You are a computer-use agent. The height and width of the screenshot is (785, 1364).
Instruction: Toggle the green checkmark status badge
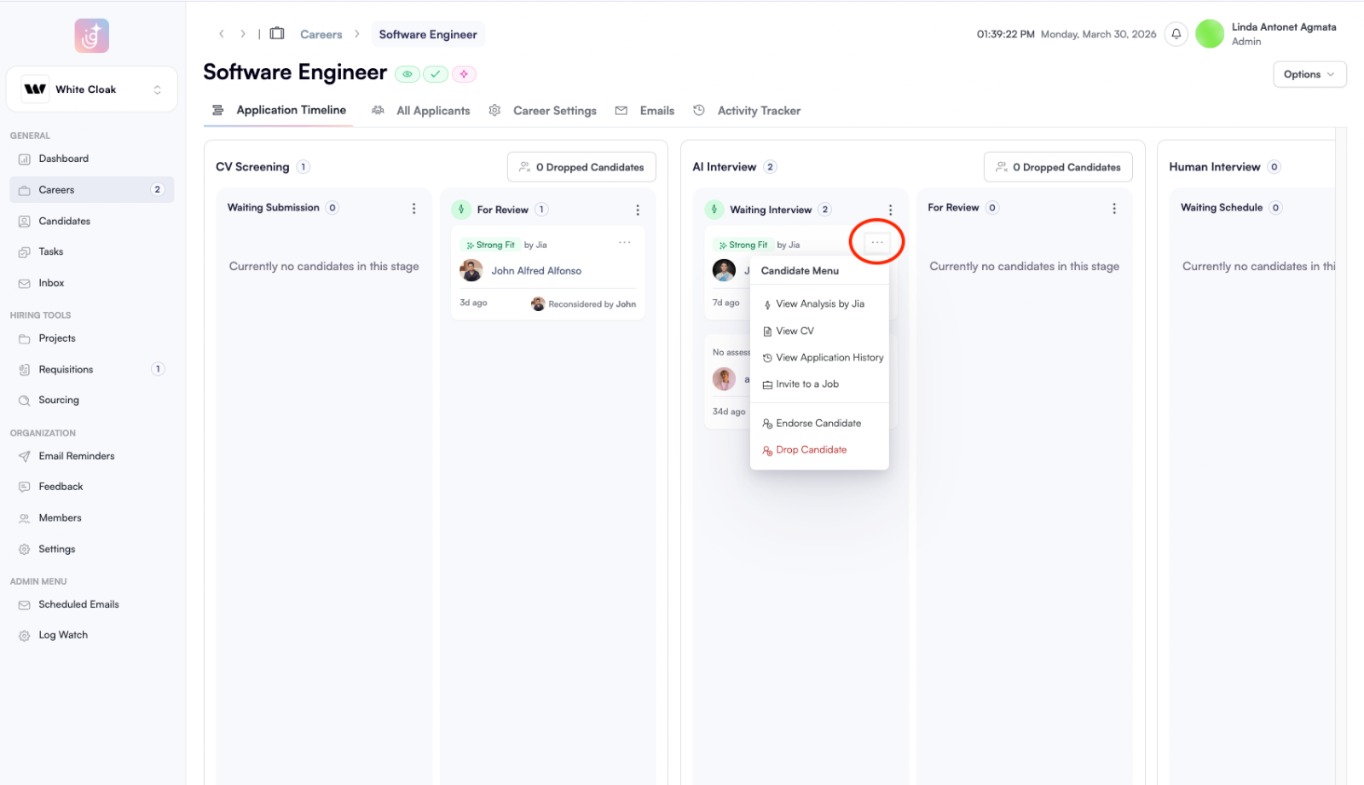436,74
